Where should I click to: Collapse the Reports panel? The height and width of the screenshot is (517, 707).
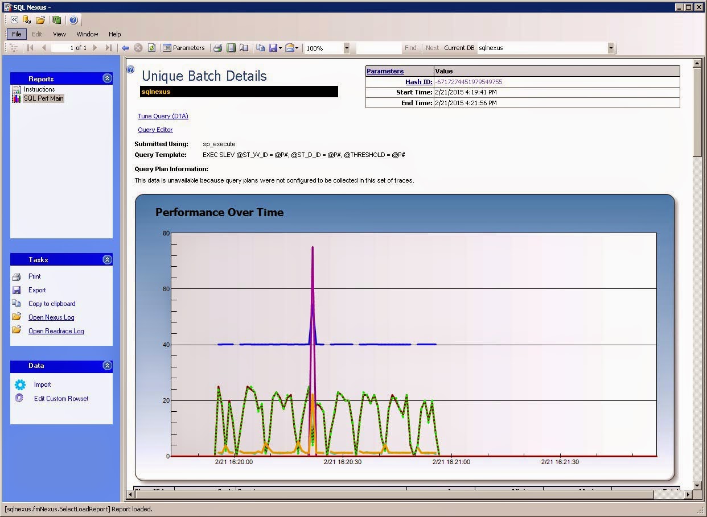pyautogui.click(x=107, y=78)
